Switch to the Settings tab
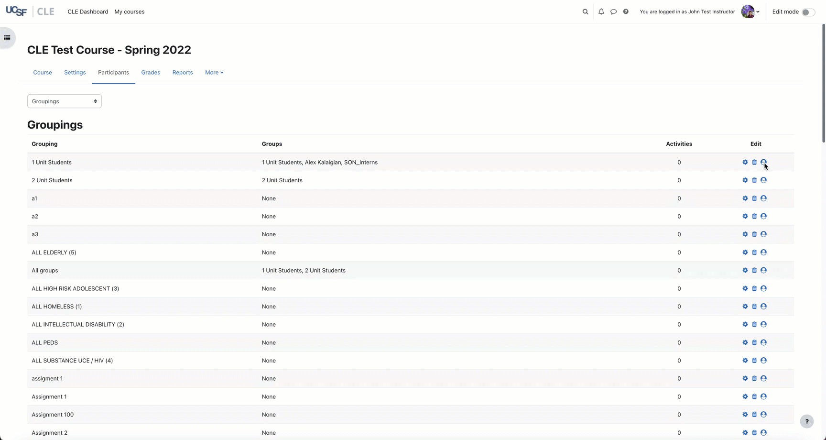The width and height of the screenshot is (826, 440). pyautogui.click(x=75, y=73)
